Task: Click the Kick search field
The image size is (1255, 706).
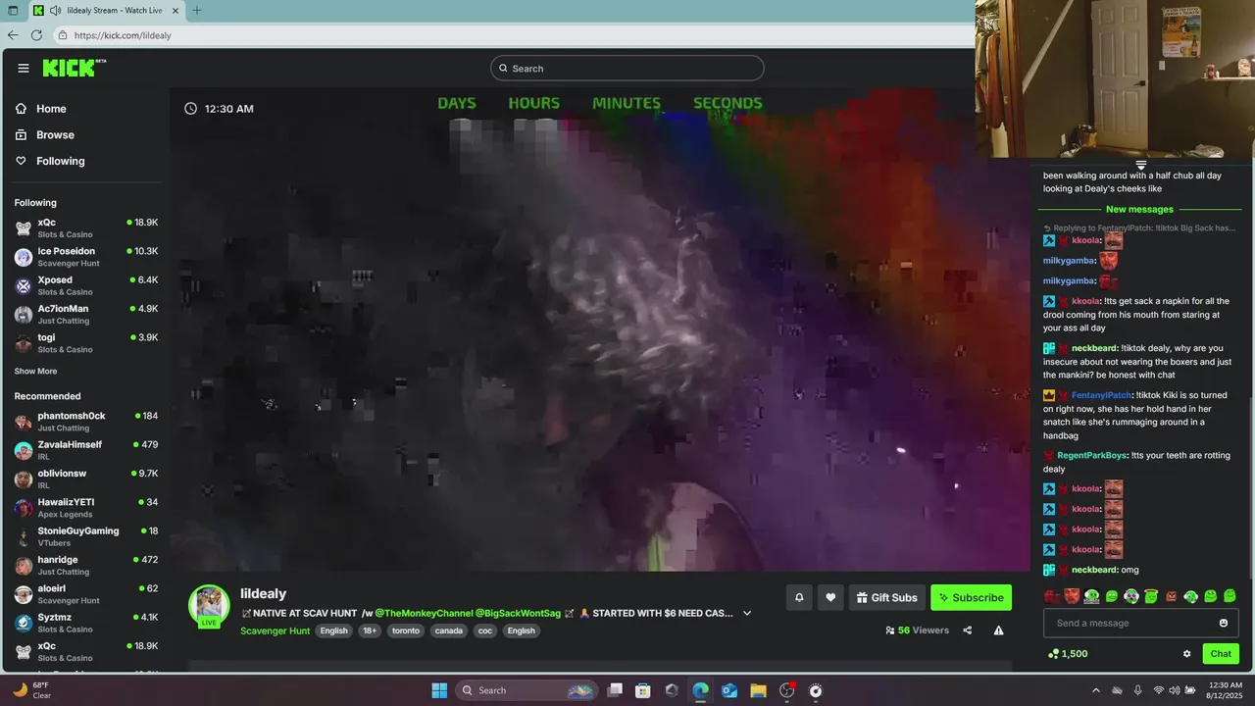Action: pyautogui.click(x=627, y=68)
